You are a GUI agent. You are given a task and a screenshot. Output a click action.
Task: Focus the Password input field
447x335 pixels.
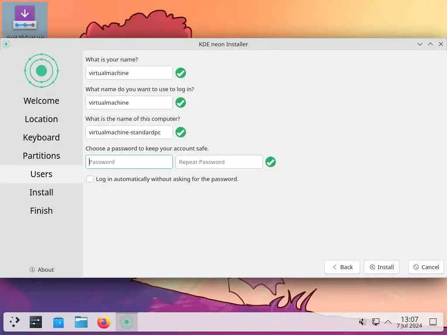[x=129, y=162]
